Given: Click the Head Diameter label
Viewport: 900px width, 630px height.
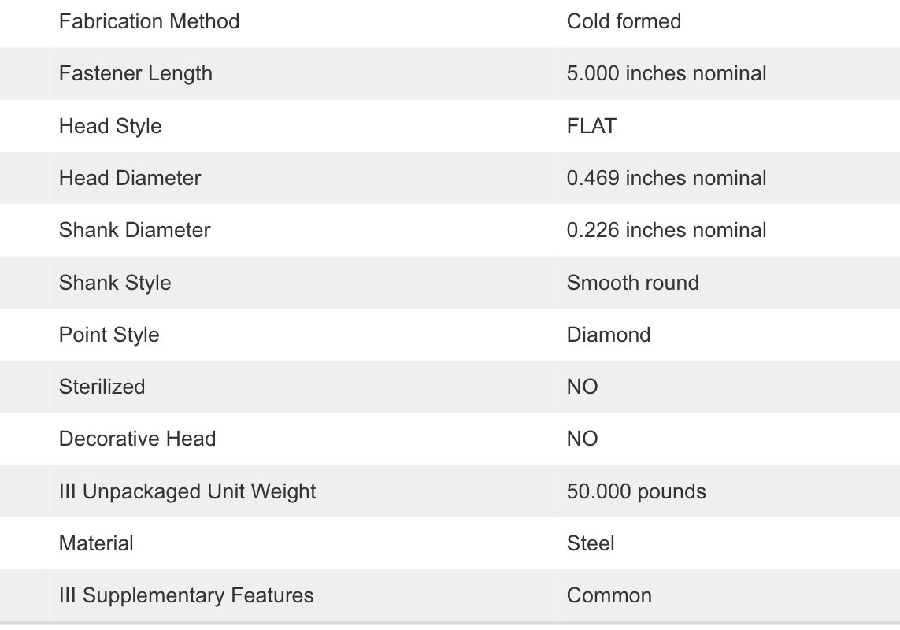Looking at the screenshot, I should [130, 178].
